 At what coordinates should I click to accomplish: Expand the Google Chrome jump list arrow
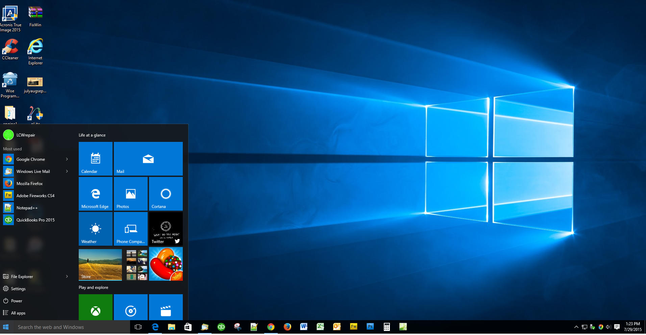(x=67, y=159)
